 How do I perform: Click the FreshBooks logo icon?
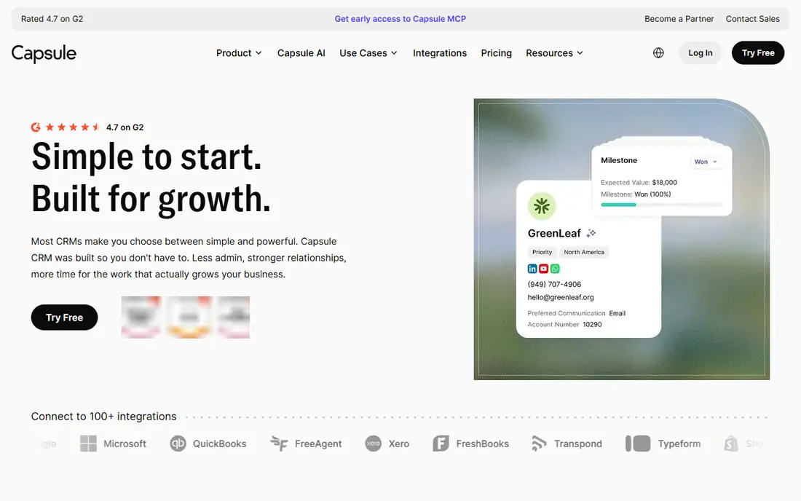[x=441, y=443]
